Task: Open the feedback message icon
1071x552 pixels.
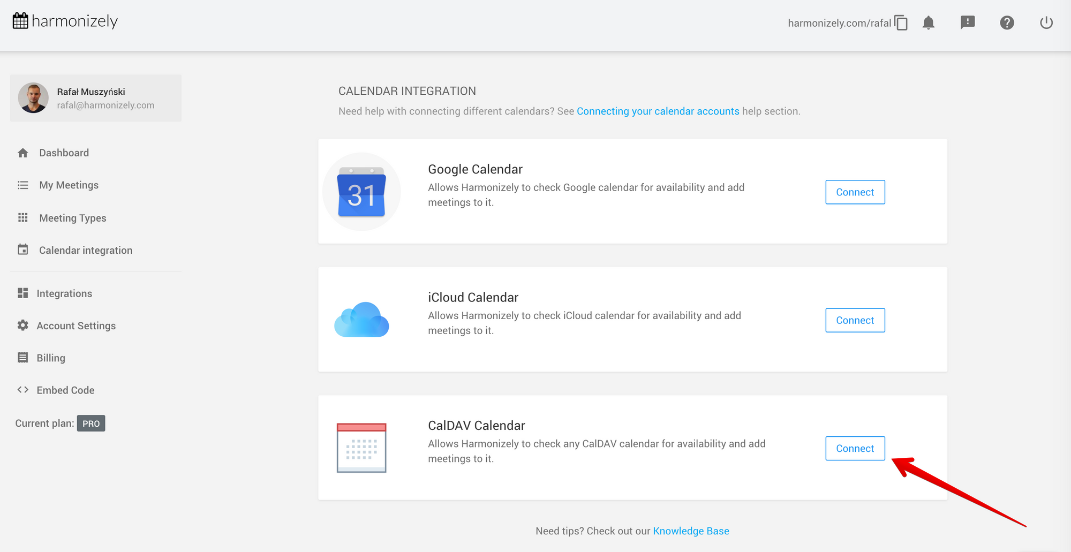Action: click(968, 22)
